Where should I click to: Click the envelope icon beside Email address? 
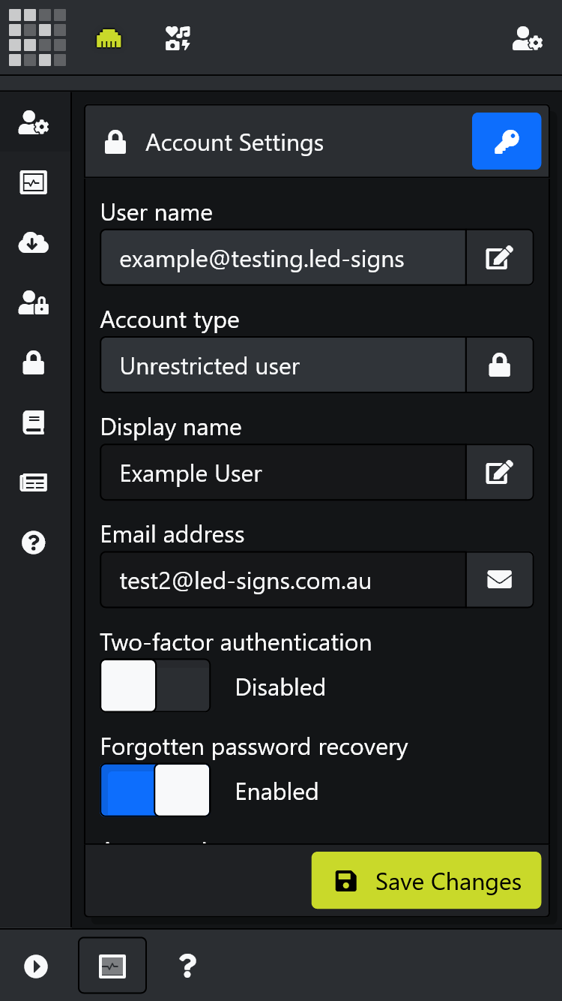click(500, 579)
